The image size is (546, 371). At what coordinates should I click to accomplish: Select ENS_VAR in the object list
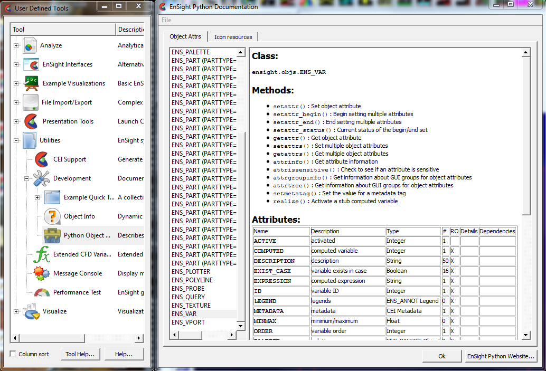point(204,314)
